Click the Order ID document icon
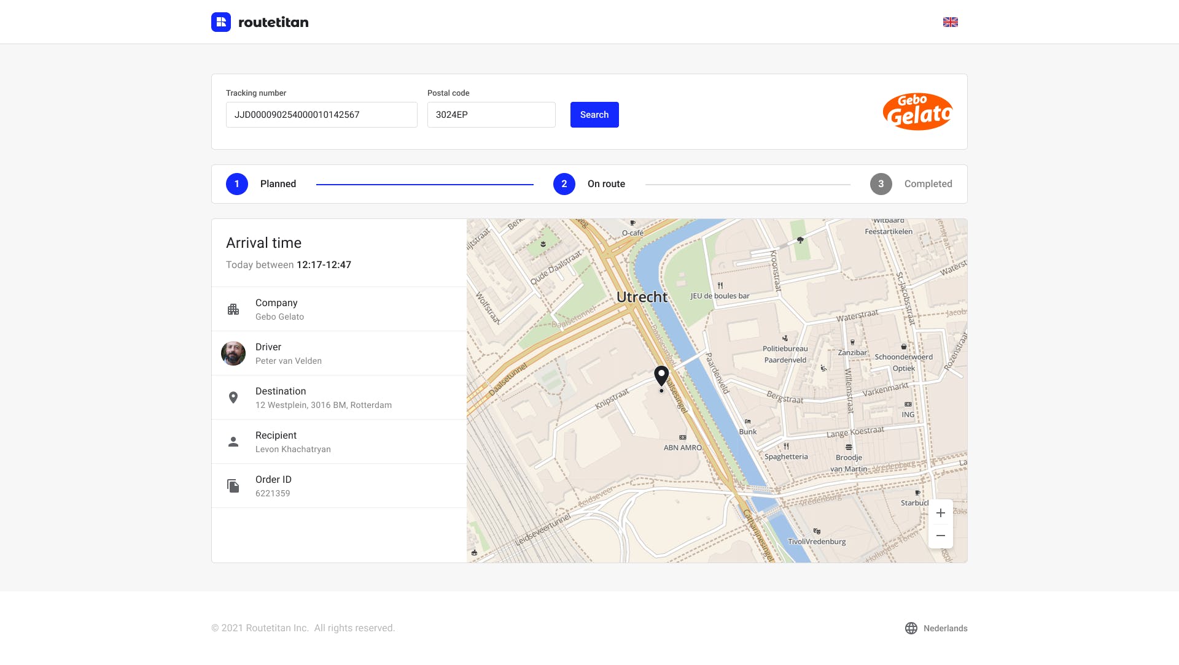The width and height of the screenshot is (1179, 665). coord(233,486)
